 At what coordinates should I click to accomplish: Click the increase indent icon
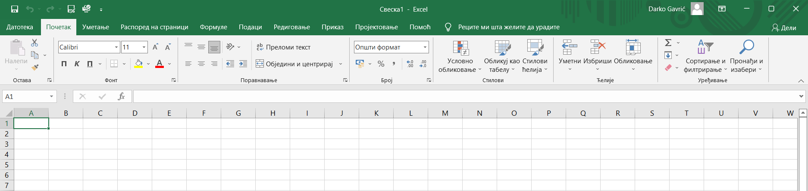[243, 64]
